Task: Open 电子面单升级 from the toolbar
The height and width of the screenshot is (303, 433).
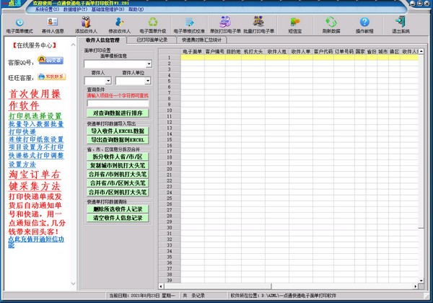Action: [152, 23]
